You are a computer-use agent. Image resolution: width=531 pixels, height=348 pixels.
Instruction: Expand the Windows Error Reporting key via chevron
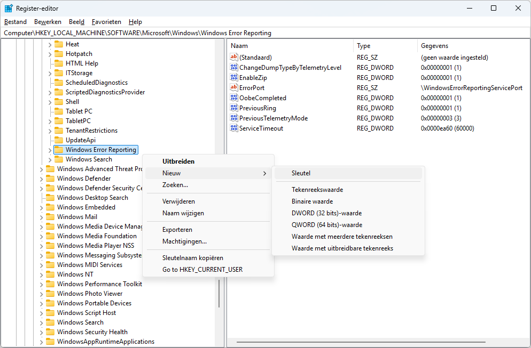coord(50,150)
